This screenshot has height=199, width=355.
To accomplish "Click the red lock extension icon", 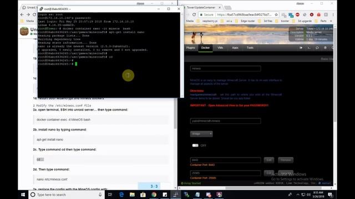I will pyautogui.click(x=318, y=15).
